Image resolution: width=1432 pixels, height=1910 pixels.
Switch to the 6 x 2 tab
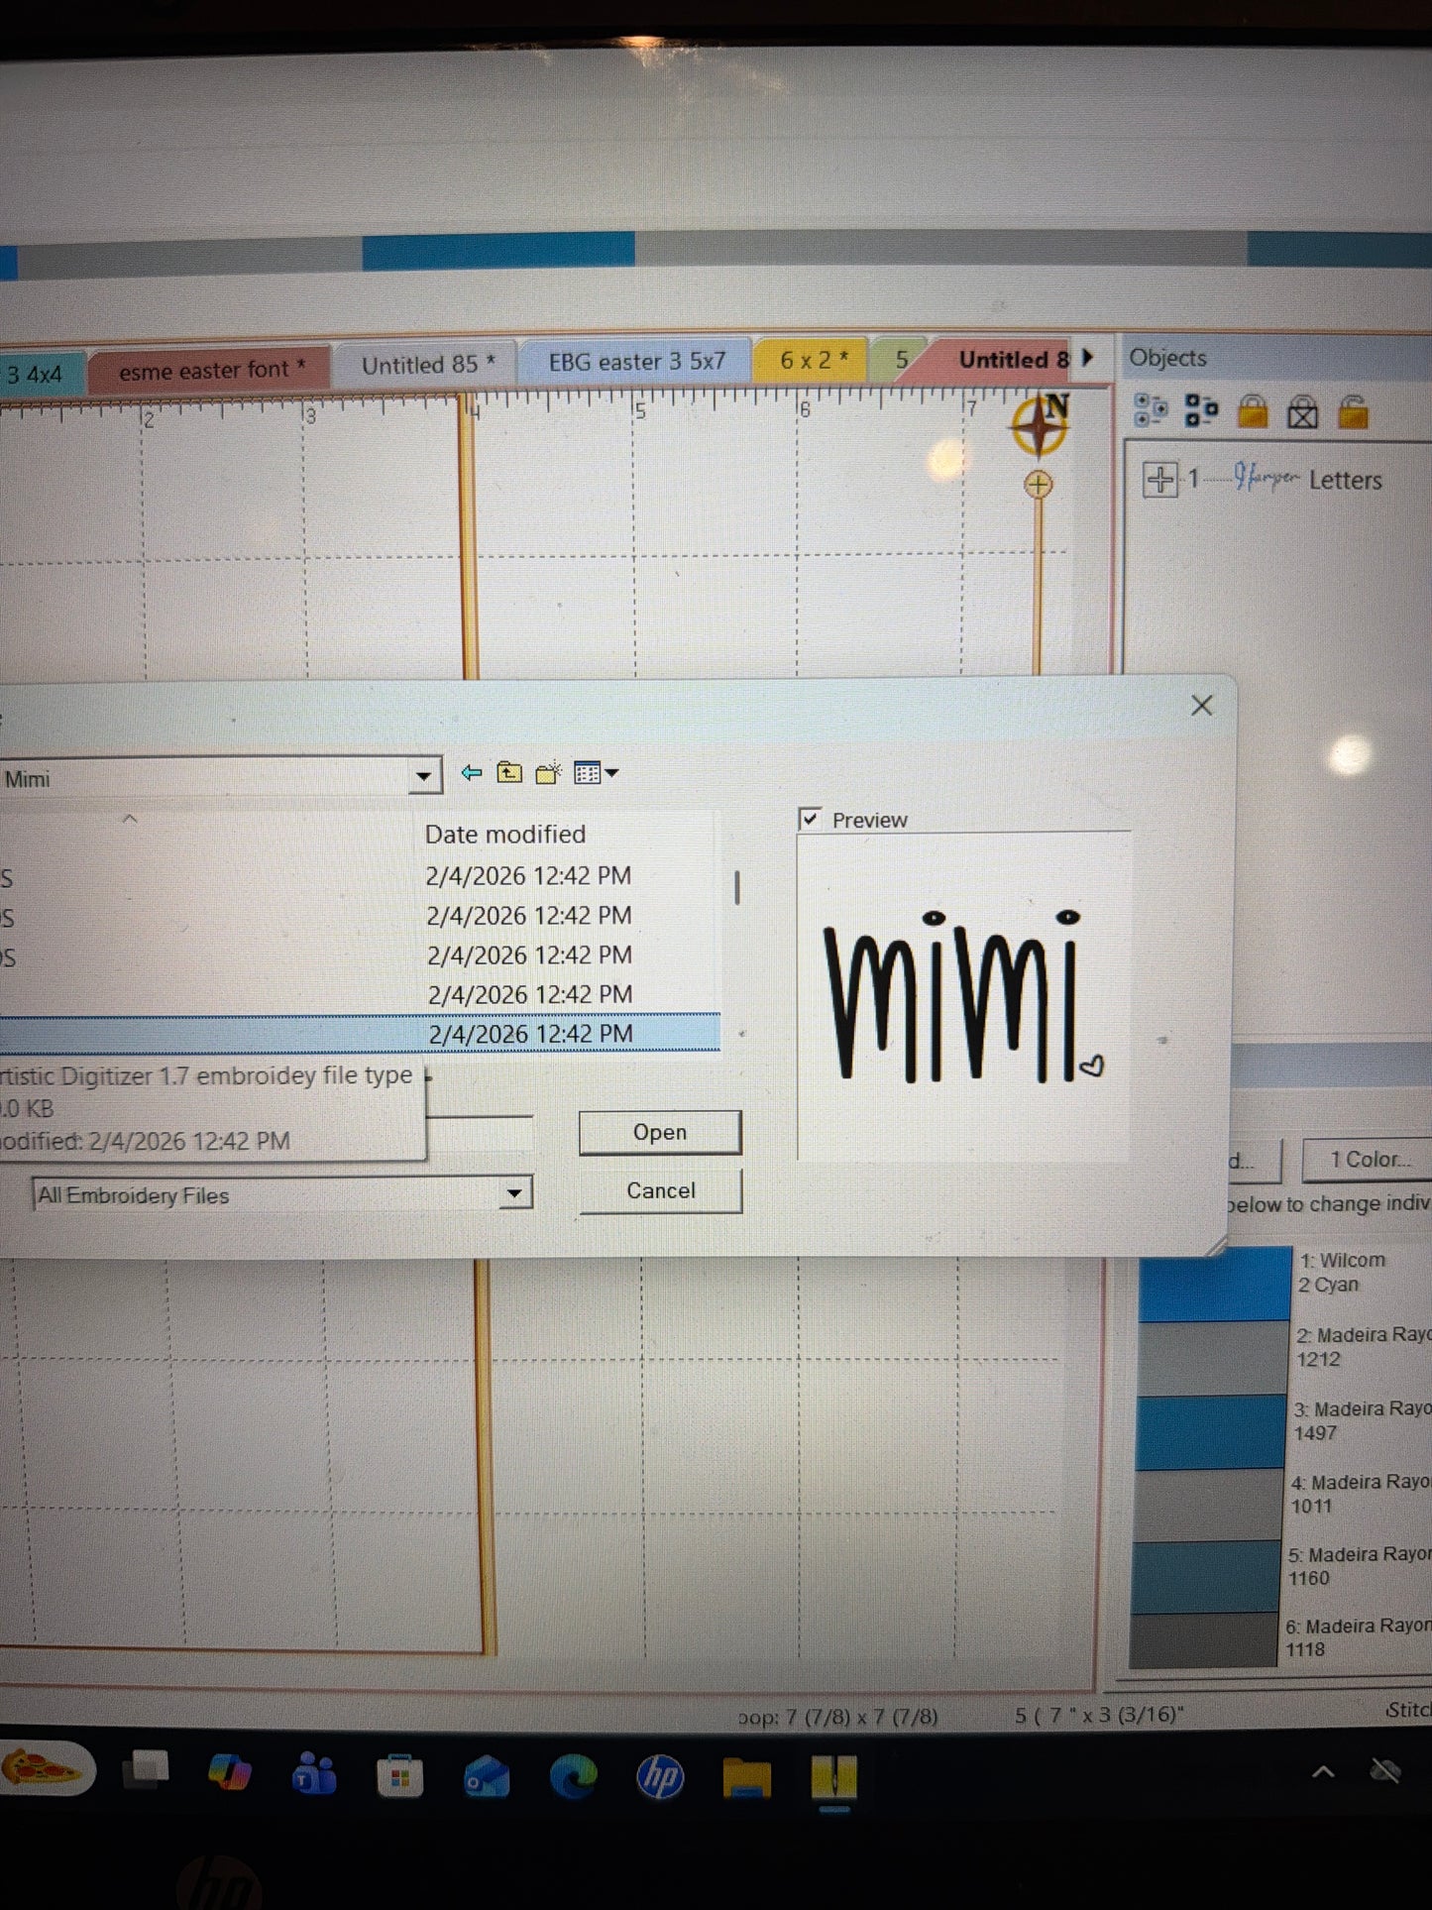pyautogui.click(x=813, y=360)
